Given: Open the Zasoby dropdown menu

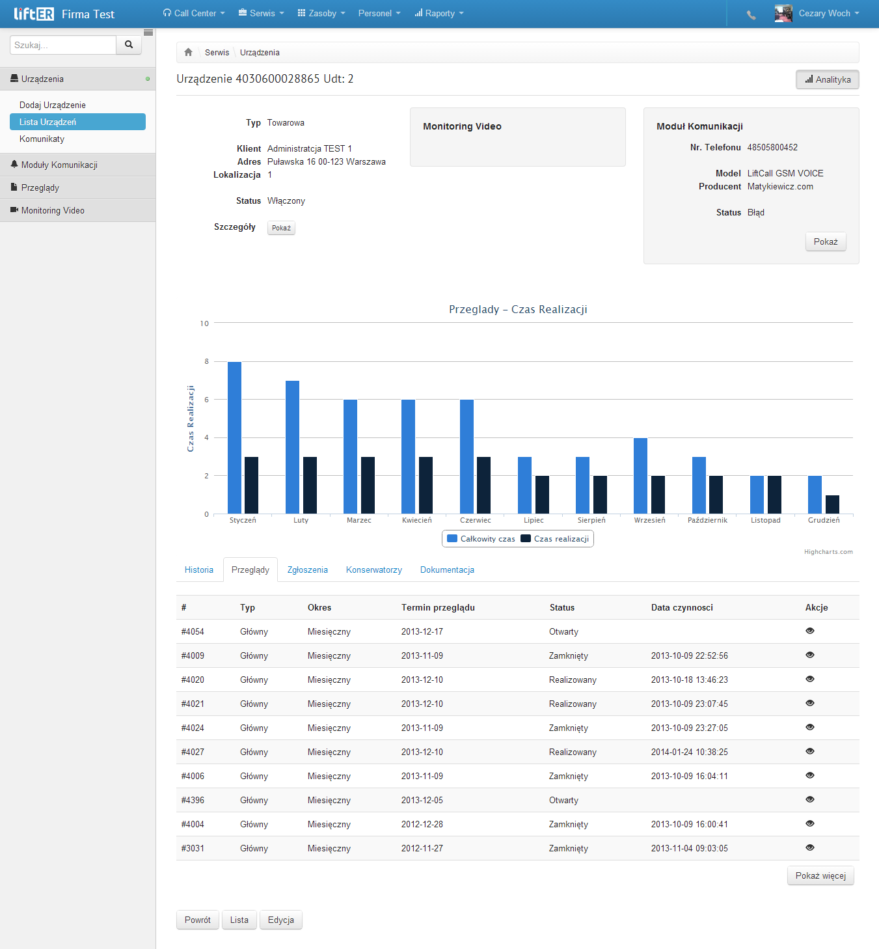Looking at the screenshot, I should coord(321,14).
